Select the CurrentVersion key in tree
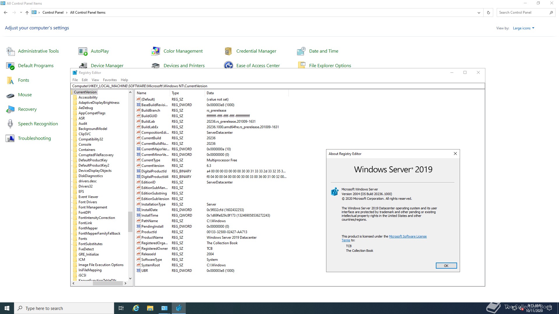The width and height of the screenshot is (559, 314). pyautogui.click(x=85, y=92)
